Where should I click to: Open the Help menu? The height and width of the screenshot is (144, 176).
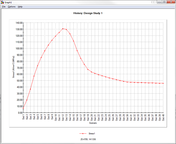point(20,6)
